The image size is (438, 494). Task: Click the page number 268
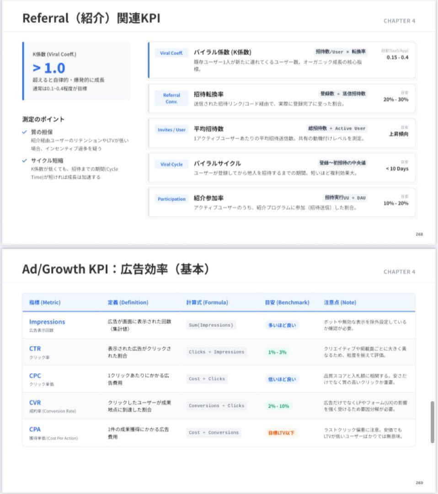tap(419, 234)
